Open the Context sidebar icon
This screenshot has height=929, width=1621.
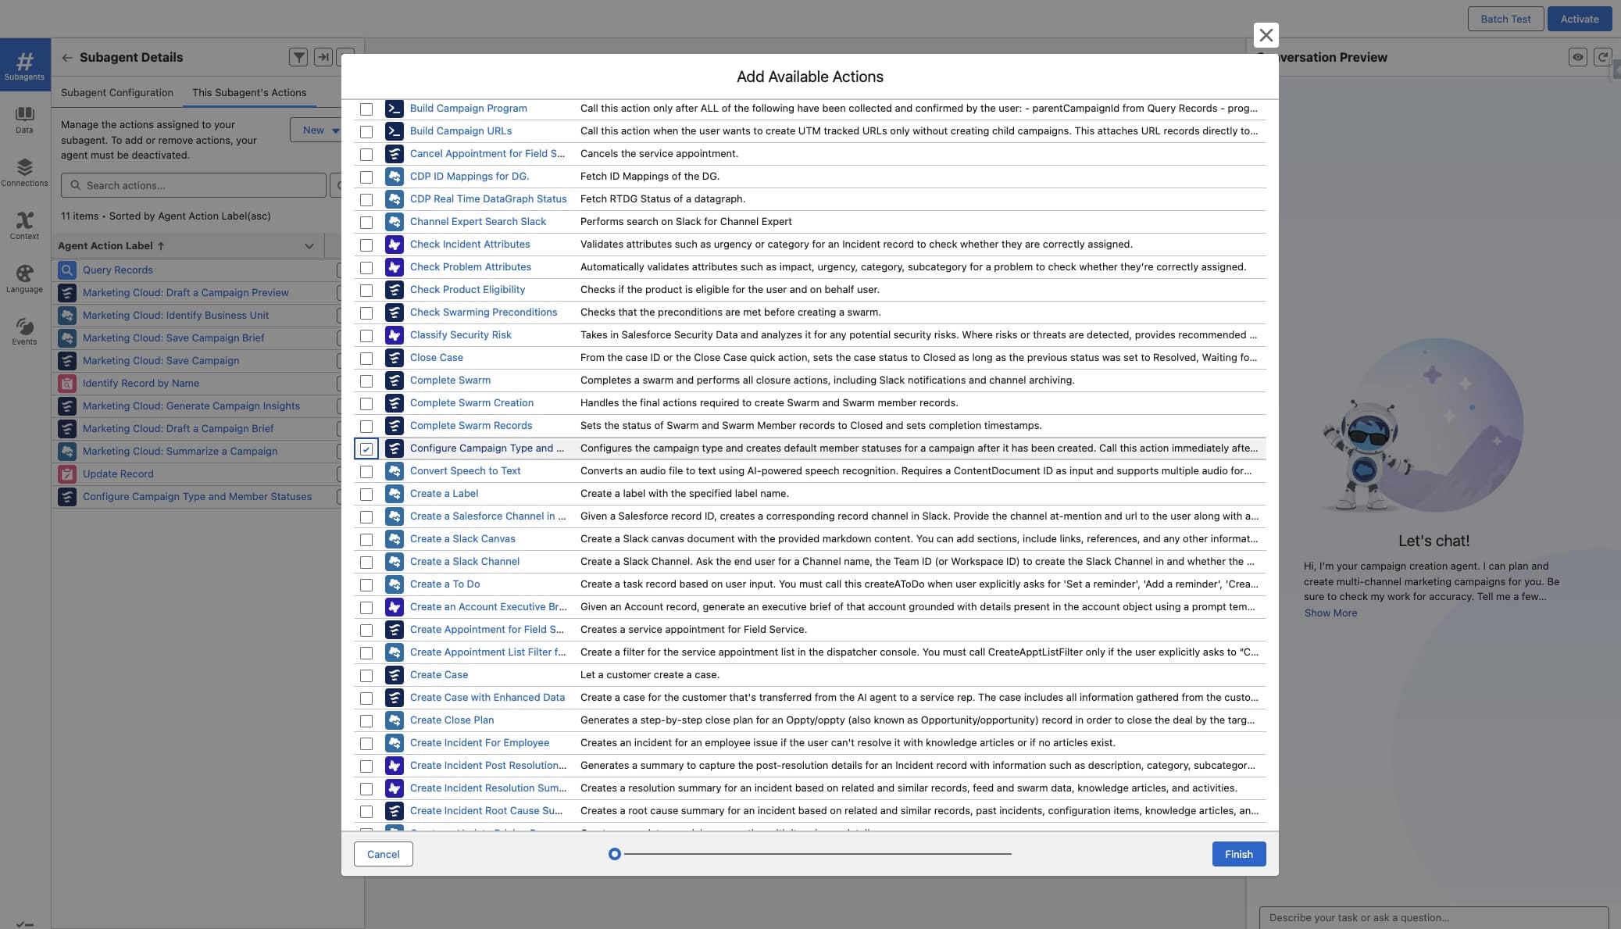coord(24,226)
